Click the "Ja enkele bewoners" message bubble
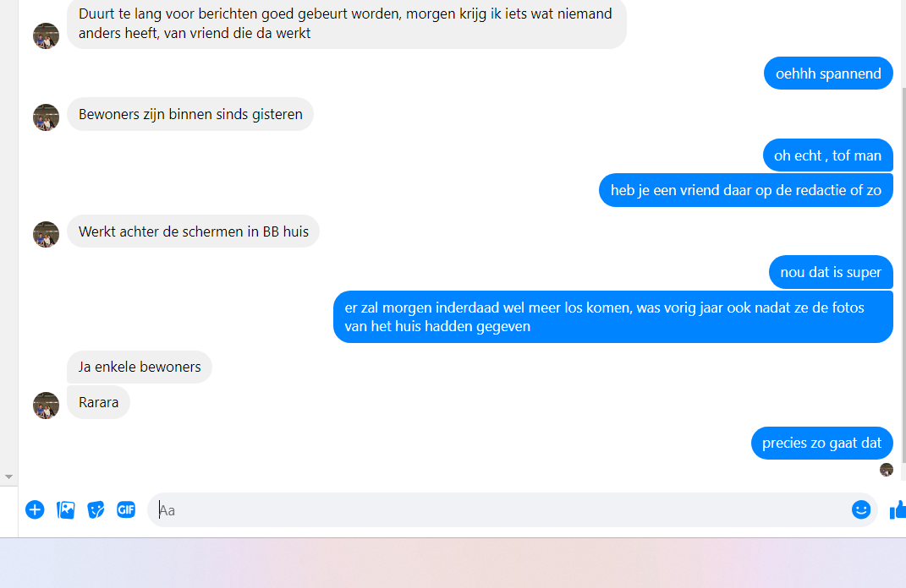906x588 pixels. pyautogui.click(x=140, y=367)
